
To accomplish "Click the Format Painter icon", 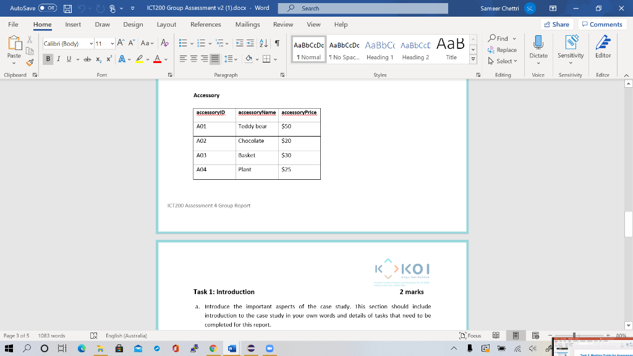I will pyautogui.click(x=28, y=62).
